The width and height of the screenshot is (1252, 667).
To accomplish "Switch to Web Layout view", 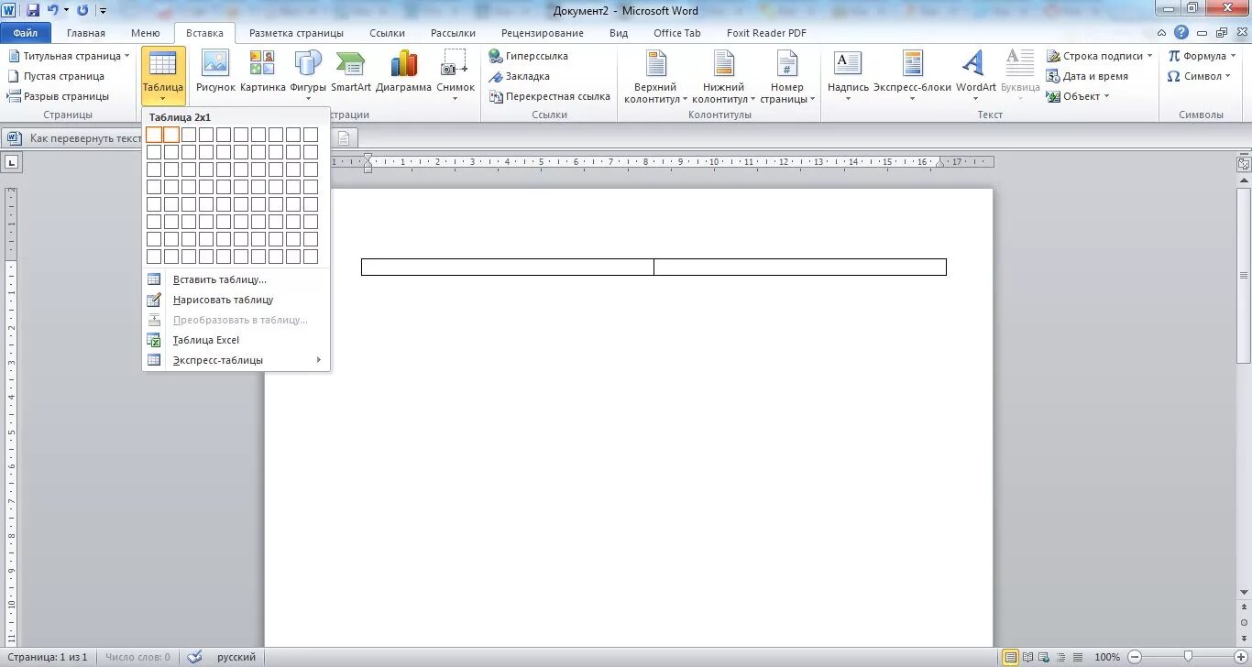I will pyautogui.click(x=1043, y=657).
